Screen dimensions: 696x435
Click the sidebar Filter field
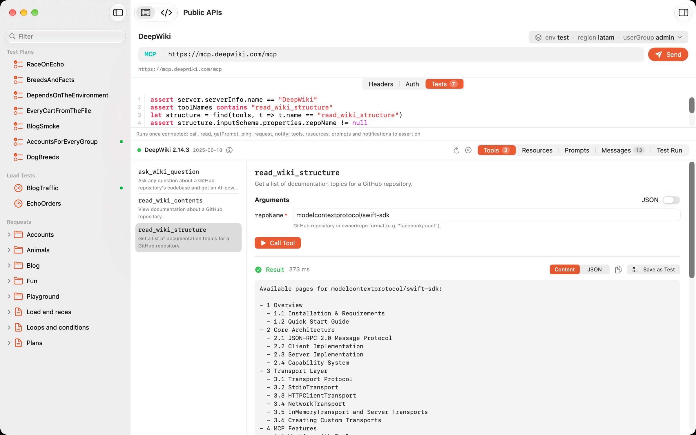(66, 36)
